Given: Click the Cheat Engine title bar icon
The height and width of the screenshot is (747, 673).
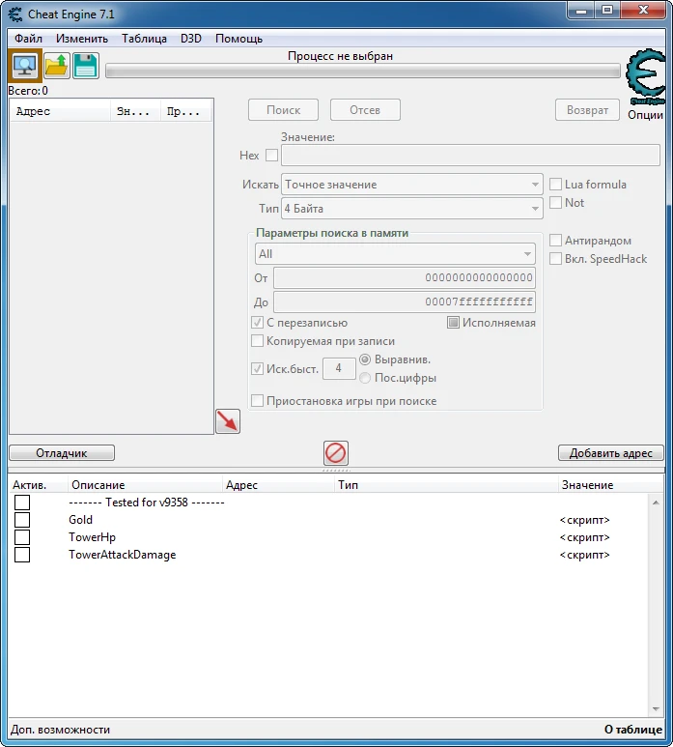Looking at the screenshot, I should point(15,14).
